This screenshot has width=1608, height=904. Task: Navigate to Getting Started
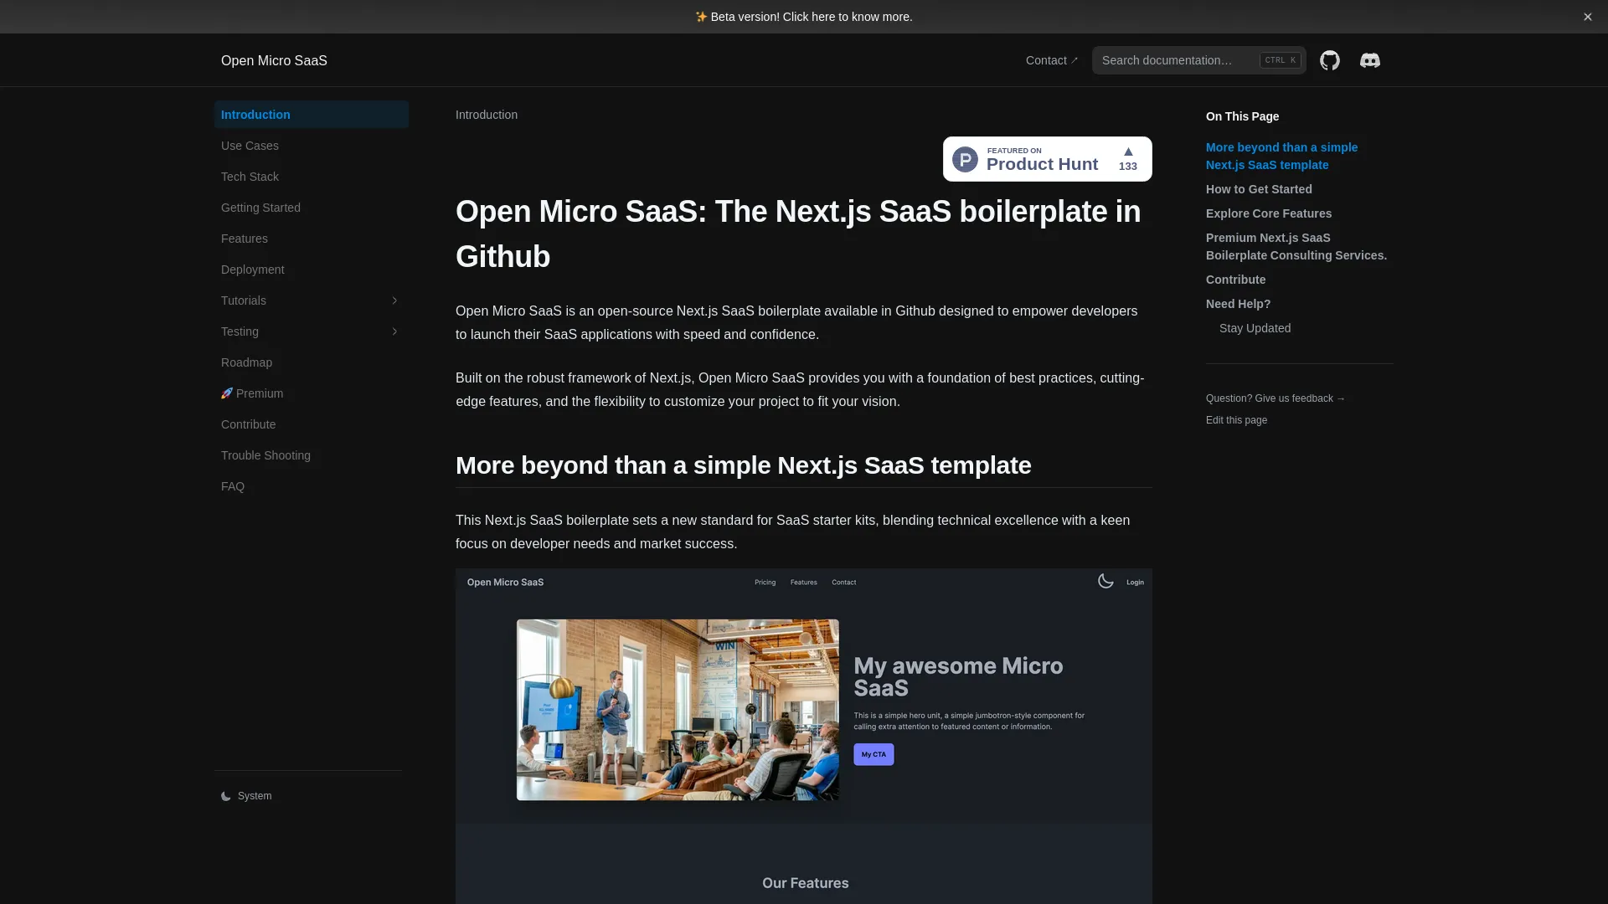point(312,208)
